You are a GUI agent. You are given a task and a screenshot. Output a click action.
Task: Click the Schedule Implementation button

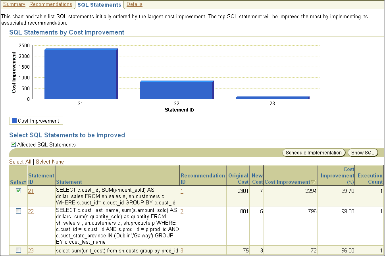(x=314, y=152)
